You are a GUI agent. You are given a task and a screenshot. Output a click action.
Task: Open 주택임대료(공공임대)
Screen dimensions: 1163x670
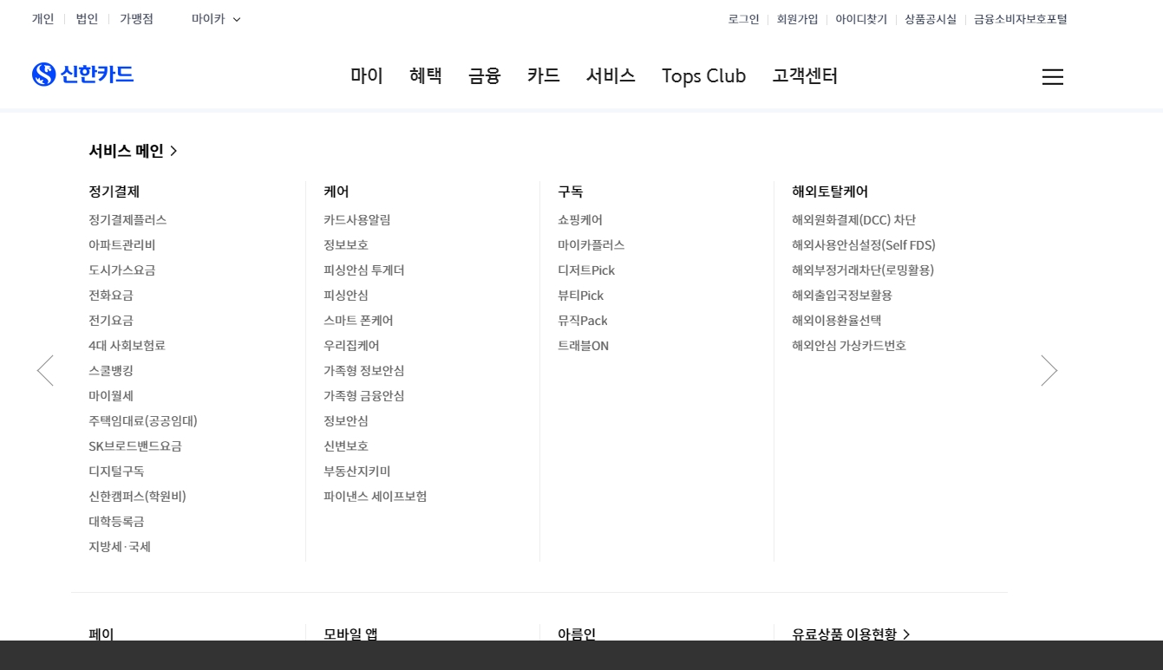click(143, 421)
